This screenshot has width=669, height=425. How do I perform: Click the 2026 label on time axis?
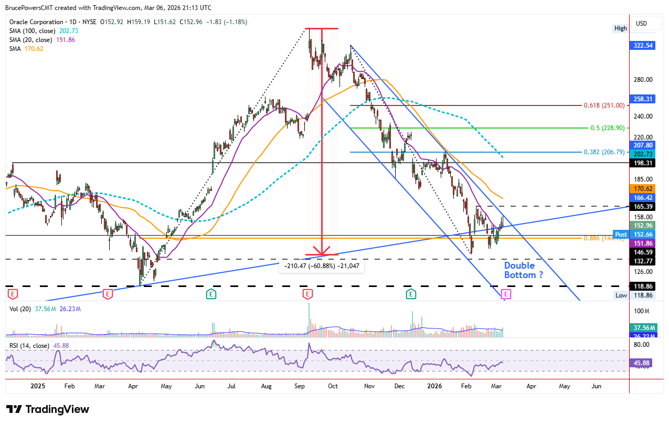[434, 386]
